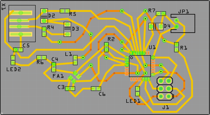The height and width of the screenshot is (115, 210).
Task: Click the TX connector footprint
Action: tap(22, 24)
